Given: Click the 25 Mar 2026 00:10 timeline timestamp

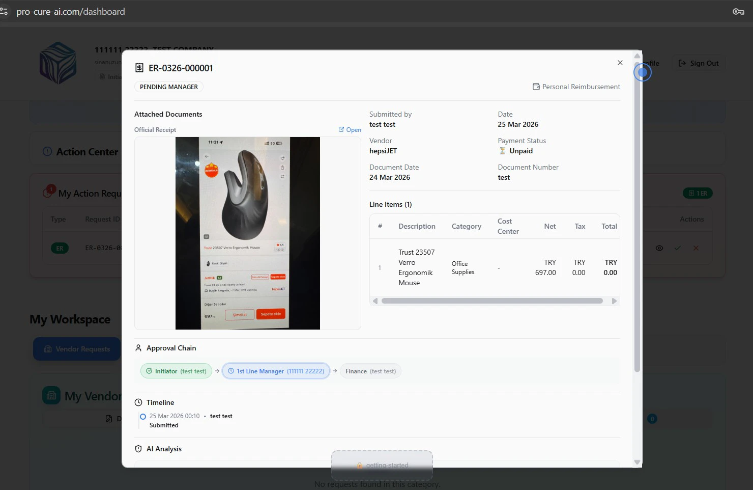Looking at the screenshot, I should tap(175, 416).
